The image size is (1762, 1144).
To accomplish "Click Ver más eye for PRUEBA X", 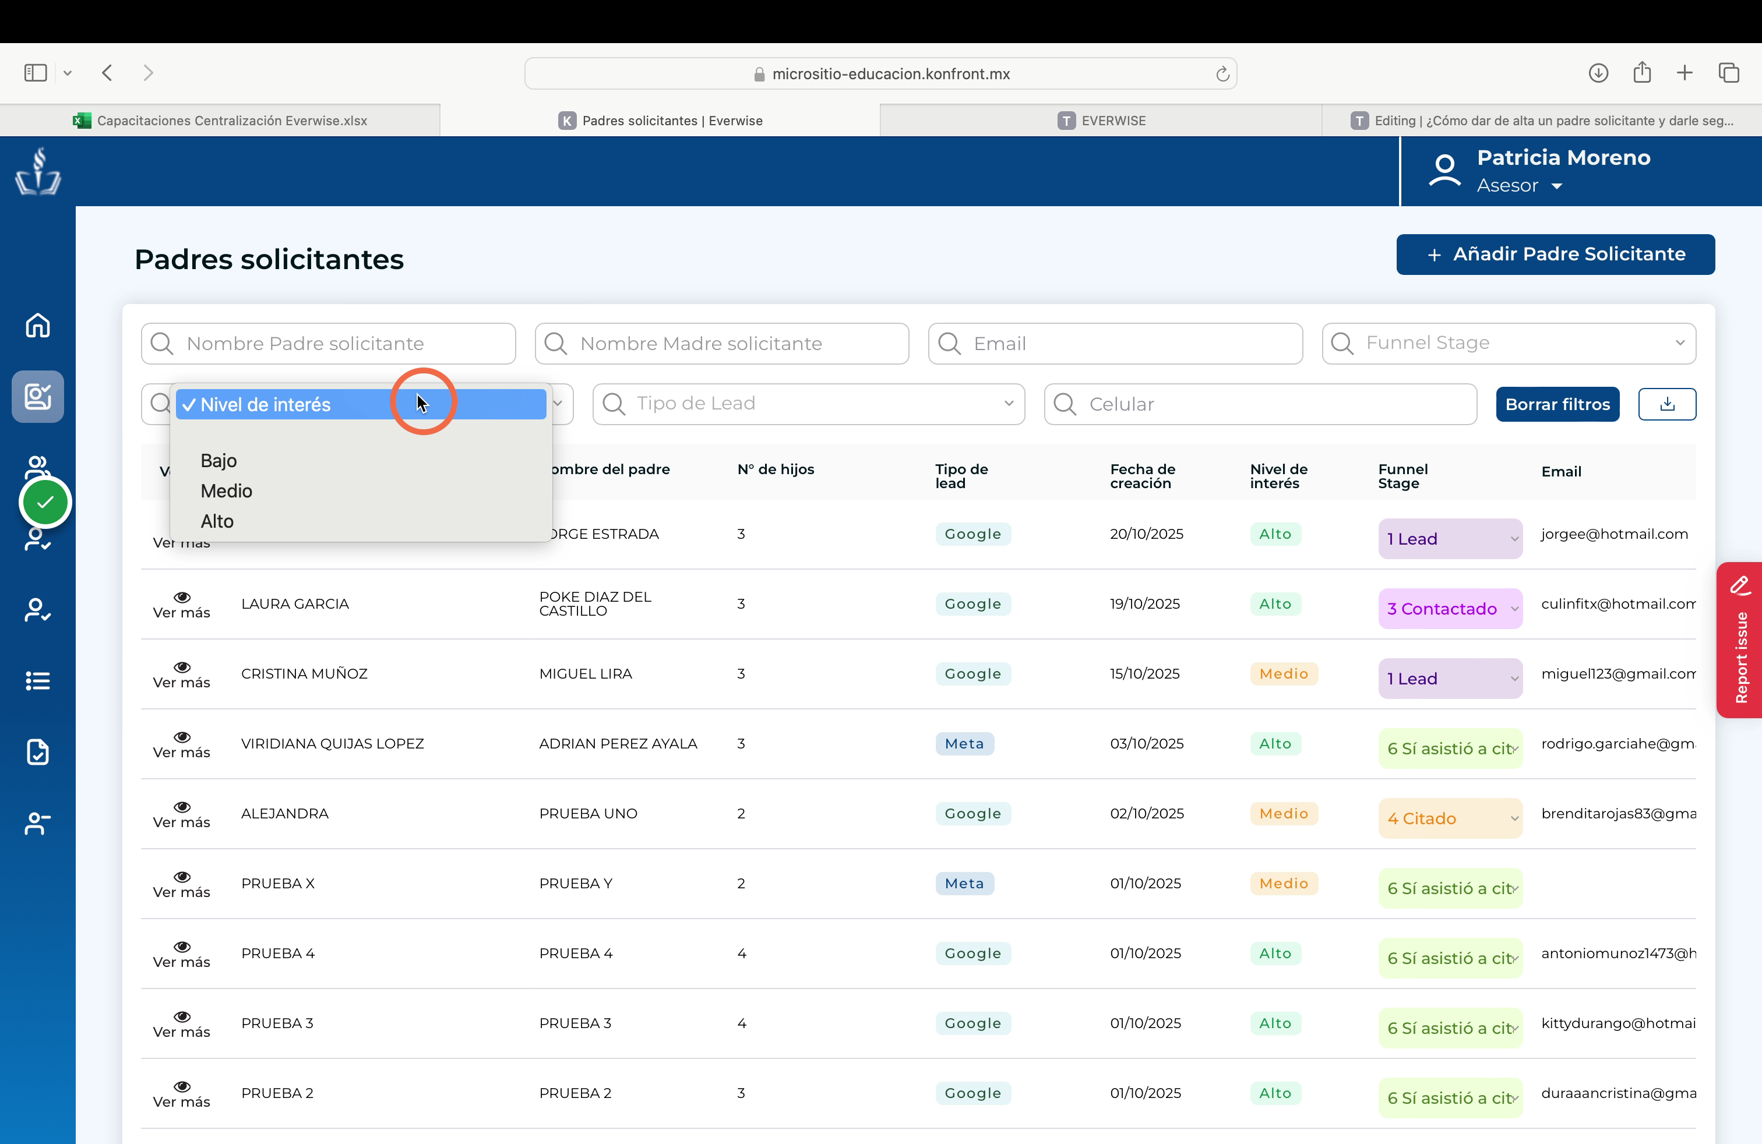I will tap(181, 876).
